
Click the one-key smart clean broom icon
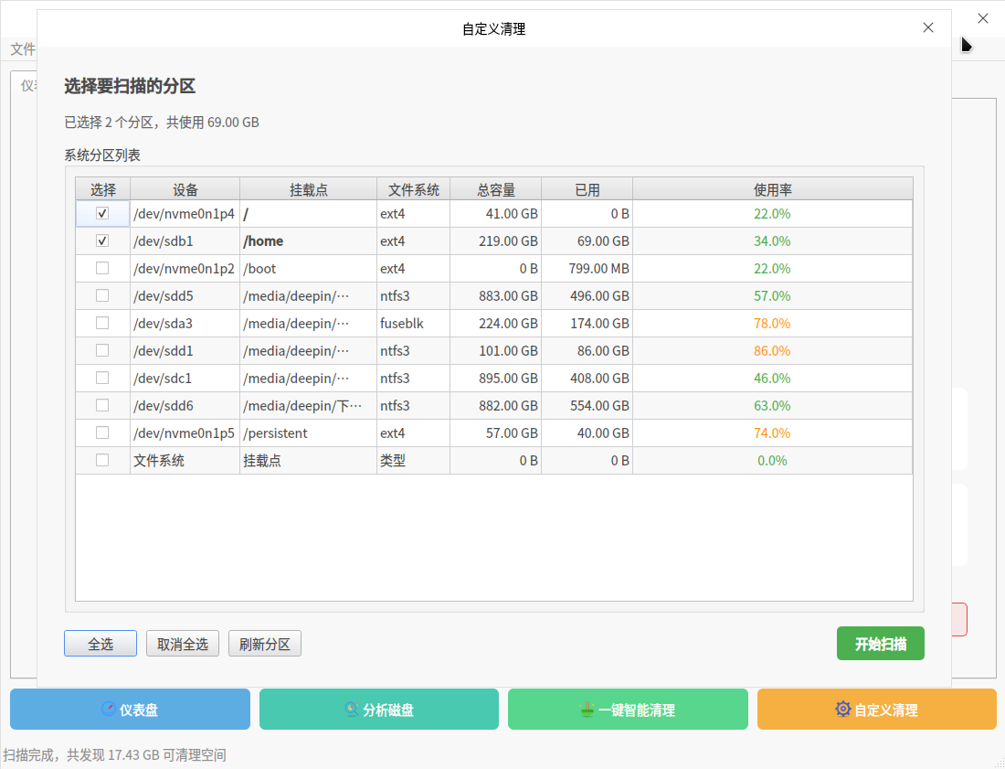pyautogui.click(x=587, y=710)
